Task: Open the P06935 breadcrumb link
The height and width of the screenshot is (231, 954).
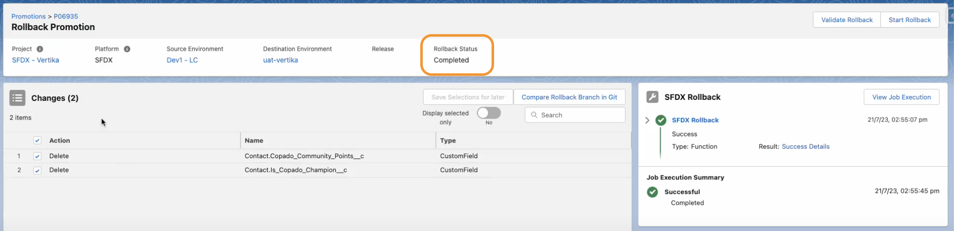Action: click(x=66, y=17)
